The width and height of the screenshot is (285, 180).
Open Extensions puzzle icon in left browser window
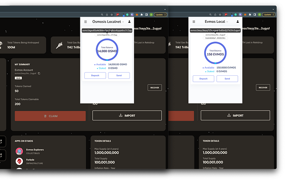[141, 15]
